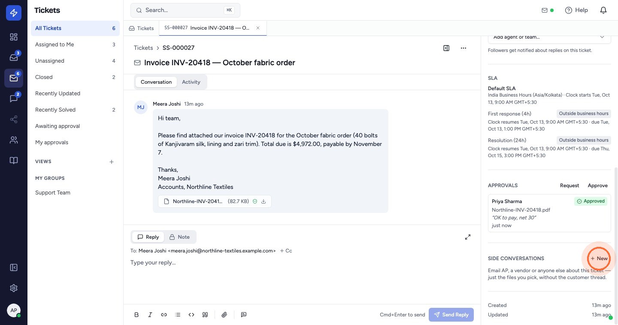Click the Approve button in Approvals
The height and width of the screenshot is (325, 618).
(x=598, y=185)
